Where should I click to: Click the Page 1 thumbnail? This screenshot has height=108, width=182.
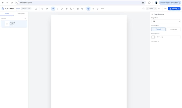coord(7,24)
